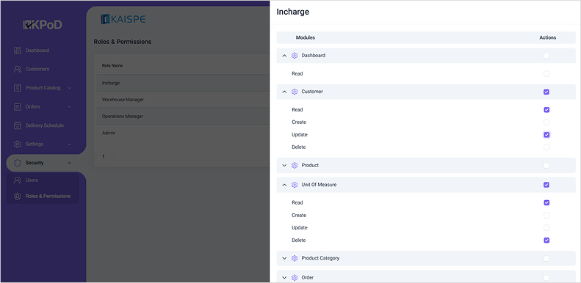
Task: Collapse the Unit Of Measure chevron
Action: click(284, 185)
